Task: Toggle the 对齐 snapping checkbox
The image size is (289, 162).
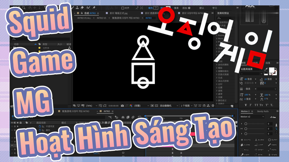Action: 123,8
